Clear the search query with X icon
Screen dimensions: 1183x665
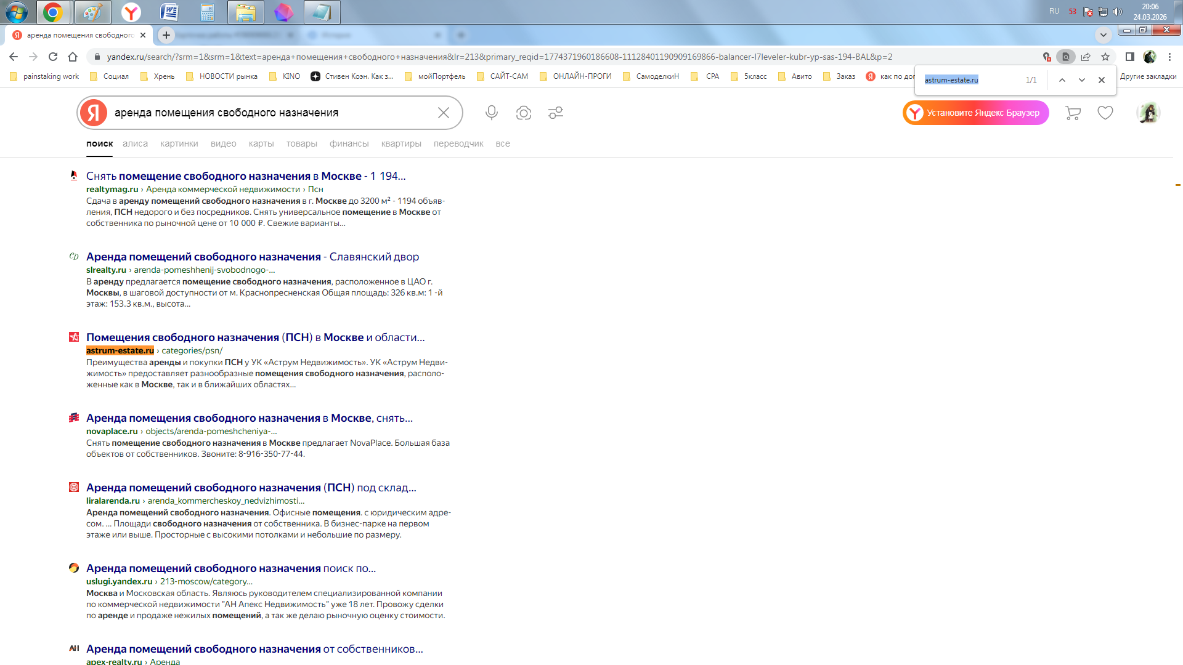[443, 113]
